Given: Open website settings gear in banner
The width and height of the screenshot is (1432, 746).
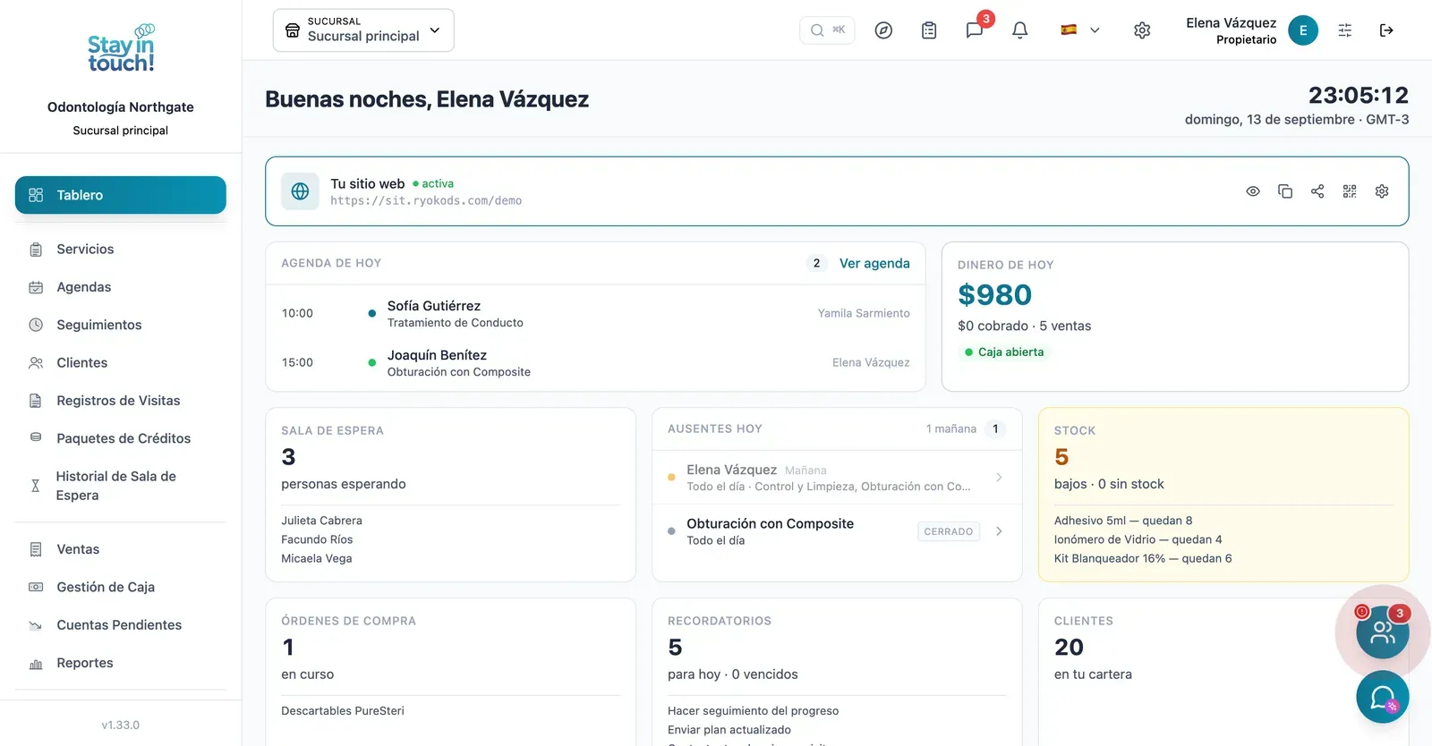Looking at the screenshot, I should [1382, 191].
